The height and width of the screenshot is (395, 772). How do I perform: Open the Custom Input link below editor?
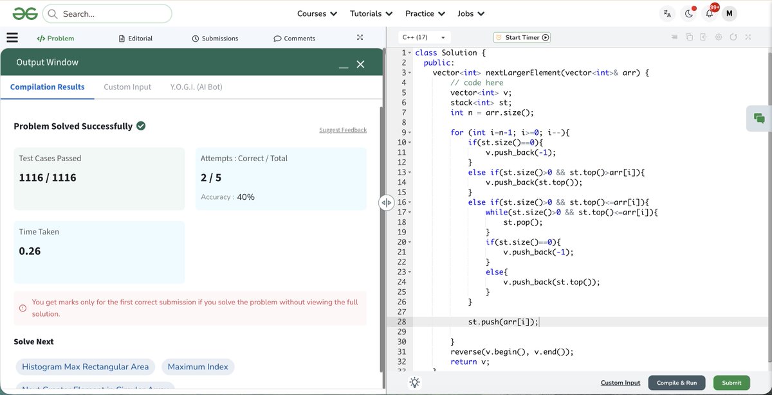(x=620, y=383)
